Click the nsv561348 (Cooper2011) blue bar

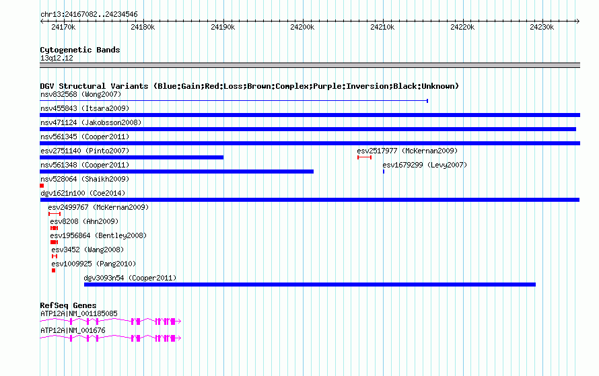176,172
